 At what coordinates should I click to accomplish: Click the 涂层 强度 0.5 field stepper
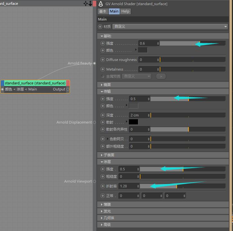click(x=138, y=169)
